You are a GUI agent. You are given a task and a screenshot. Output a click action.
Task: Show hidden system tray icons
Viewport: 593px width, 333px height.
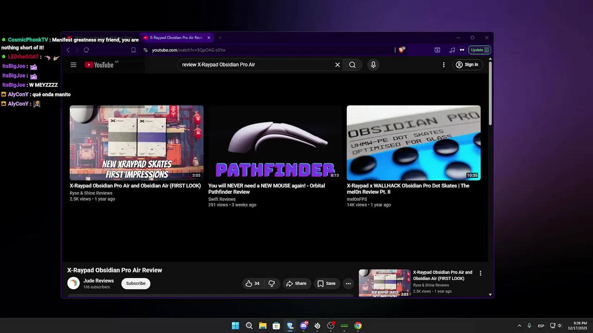(x=519, y=326)
